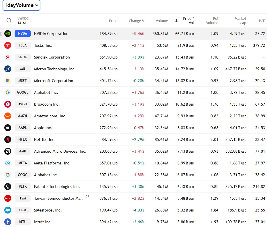Click the Amazon logo icon

coord(8,116)
